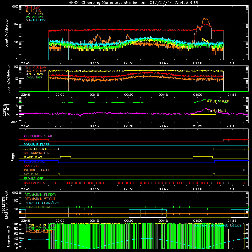Select the SC_TRANSMITTER flag label
The width and height of the screenshot is (252, 252).
point(37,153)
